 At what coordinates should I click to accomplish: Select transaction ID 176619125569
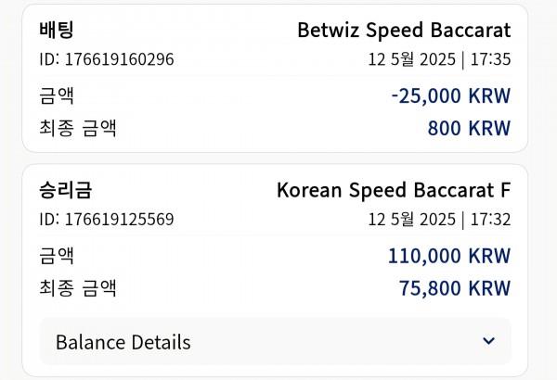coord(107,220)
